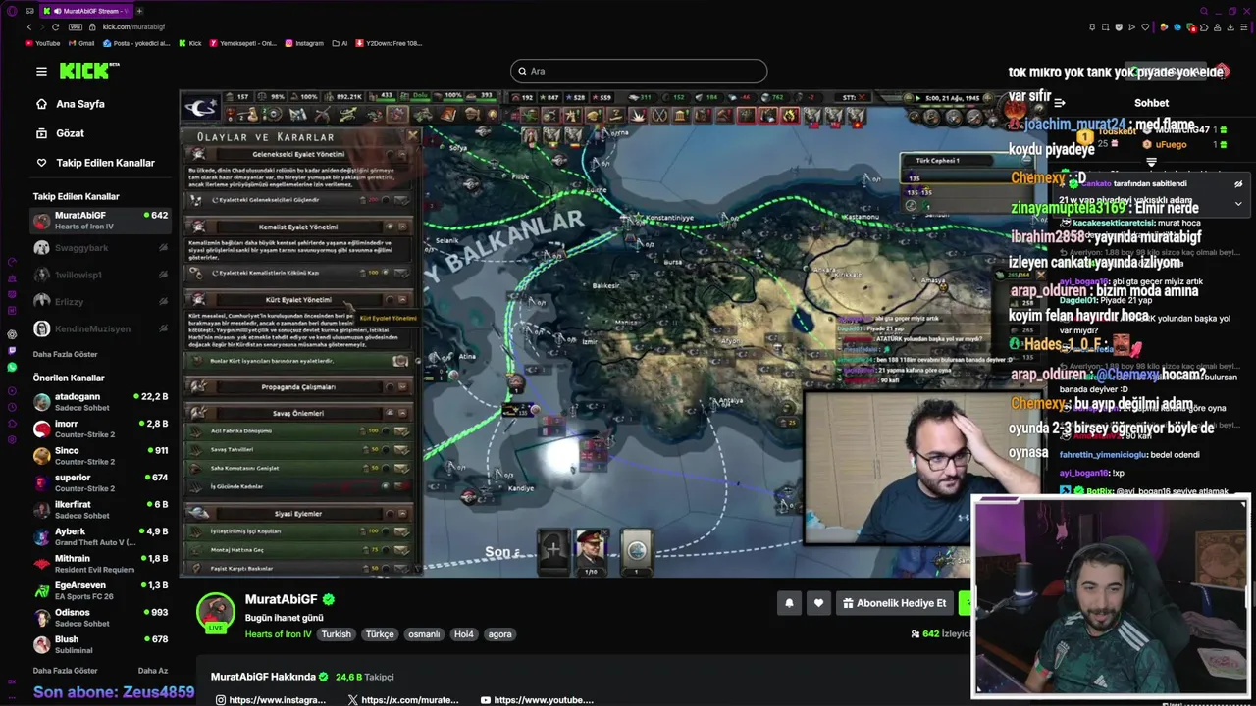Toggle the browser VPN badge
This screenshot has width=1256, height=706.
76,26
